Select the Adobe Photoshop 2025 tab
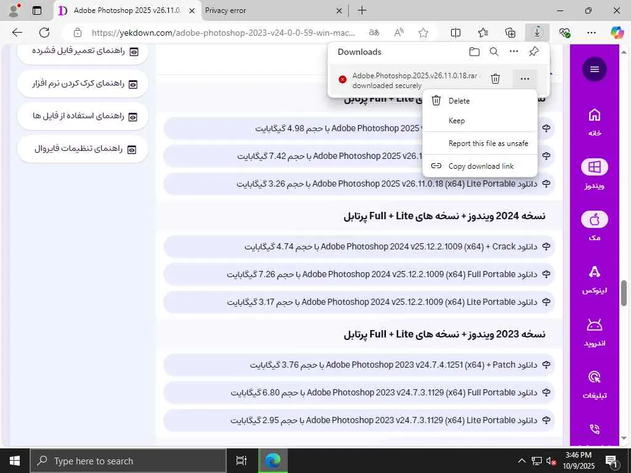This screenshot has height=473, width=631. point(127,10)
